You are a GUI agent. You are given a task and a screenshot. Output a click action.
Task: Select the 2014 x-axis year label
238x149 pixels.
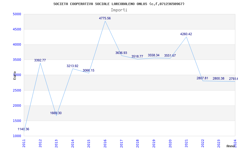[73, 143]
